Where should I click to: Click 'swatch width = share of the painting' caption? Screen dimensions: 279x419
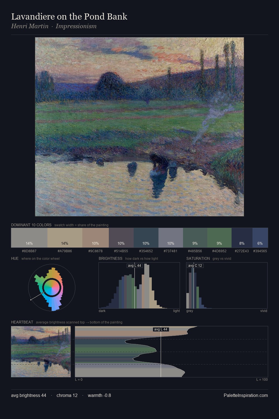[81, 225]
